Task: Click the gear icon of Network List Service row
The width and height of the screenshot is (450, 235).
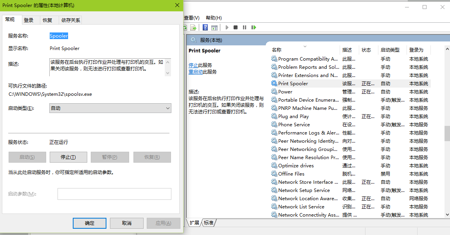Action: pos(274,206)
